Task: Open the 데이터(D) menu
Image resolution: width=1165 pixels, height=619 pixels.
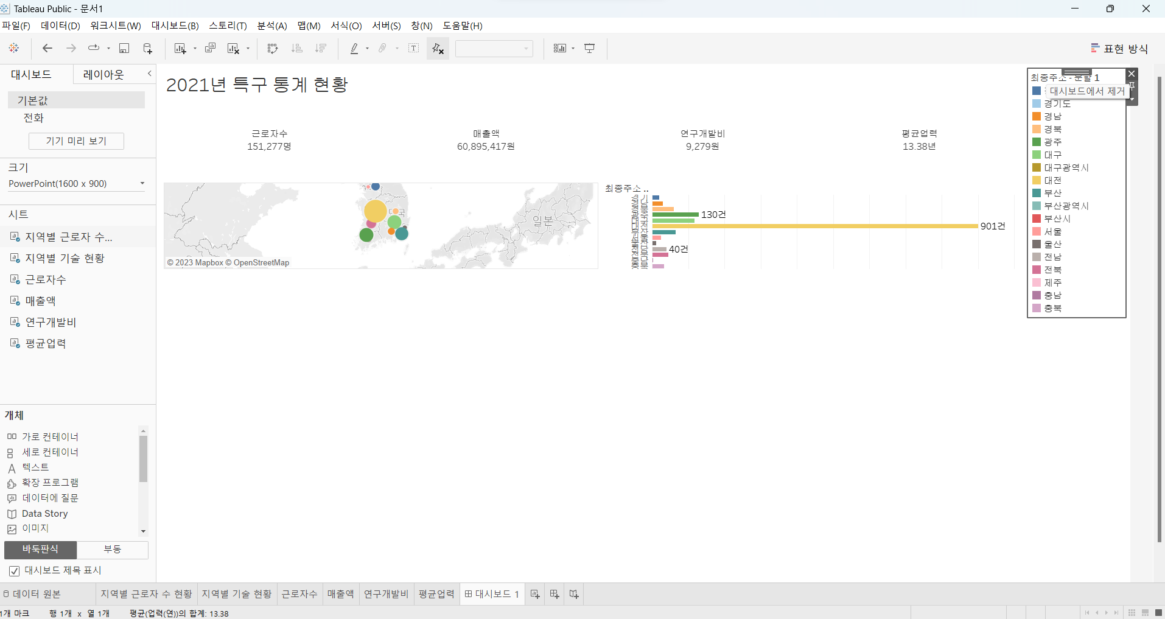Action: pos(60,26)
